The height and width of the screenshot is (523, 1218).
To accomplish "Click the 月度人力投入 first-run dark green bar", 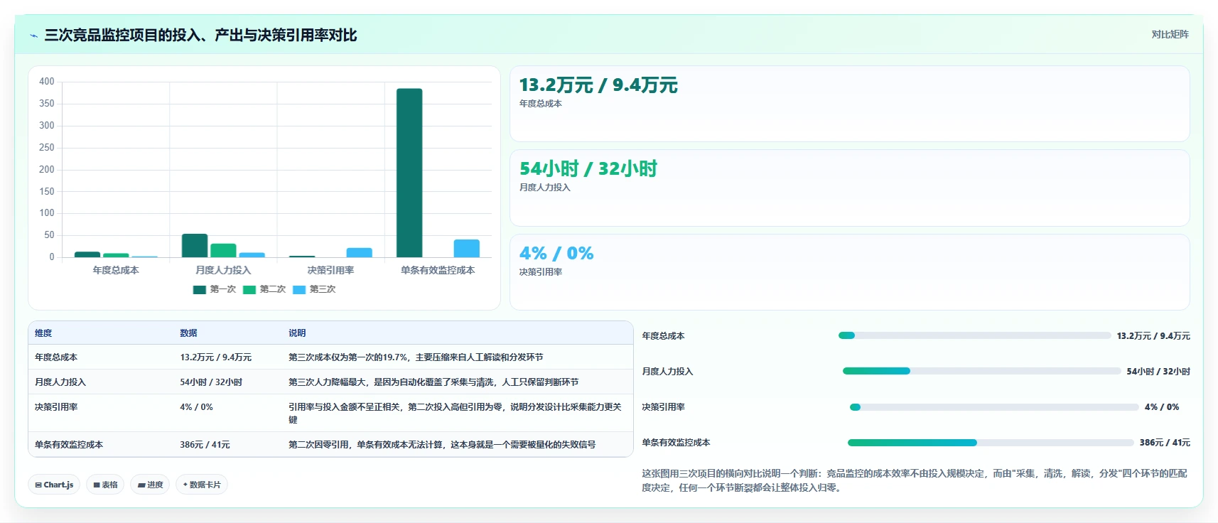I will pos(195,245).
